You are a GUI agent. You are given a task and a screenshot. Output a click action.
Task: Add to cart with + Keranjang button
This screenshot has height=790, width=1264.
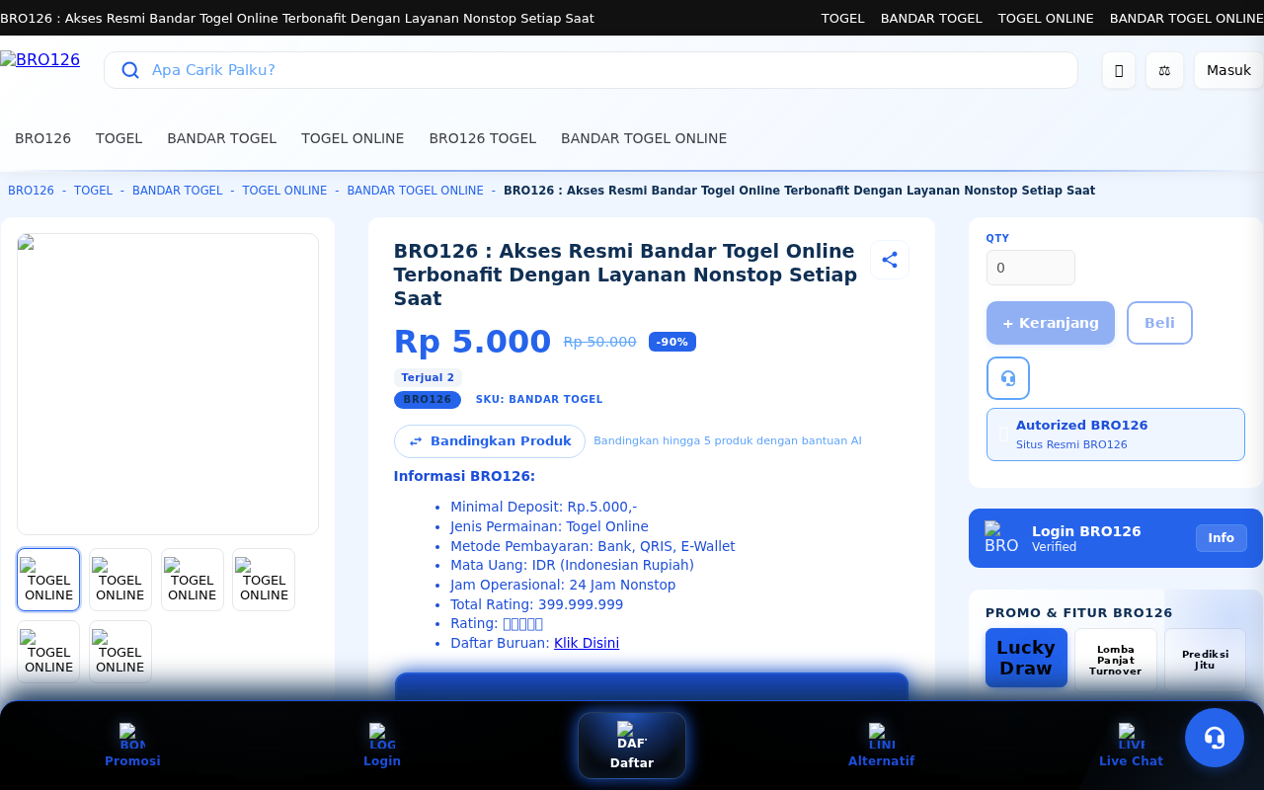(x=1051, y=323)
